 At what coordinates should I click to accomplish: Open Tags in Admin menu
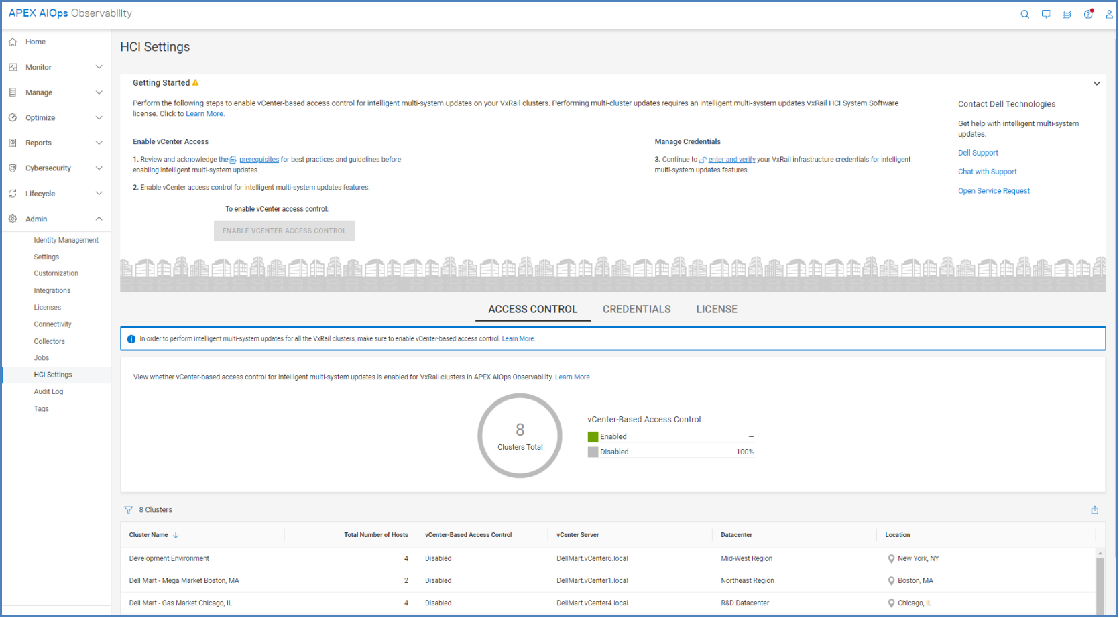click(42, 409)
